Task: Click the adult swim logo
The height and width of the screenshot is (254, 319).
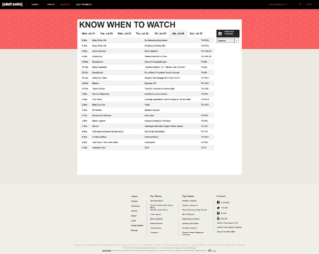Action: click(12, 4)
